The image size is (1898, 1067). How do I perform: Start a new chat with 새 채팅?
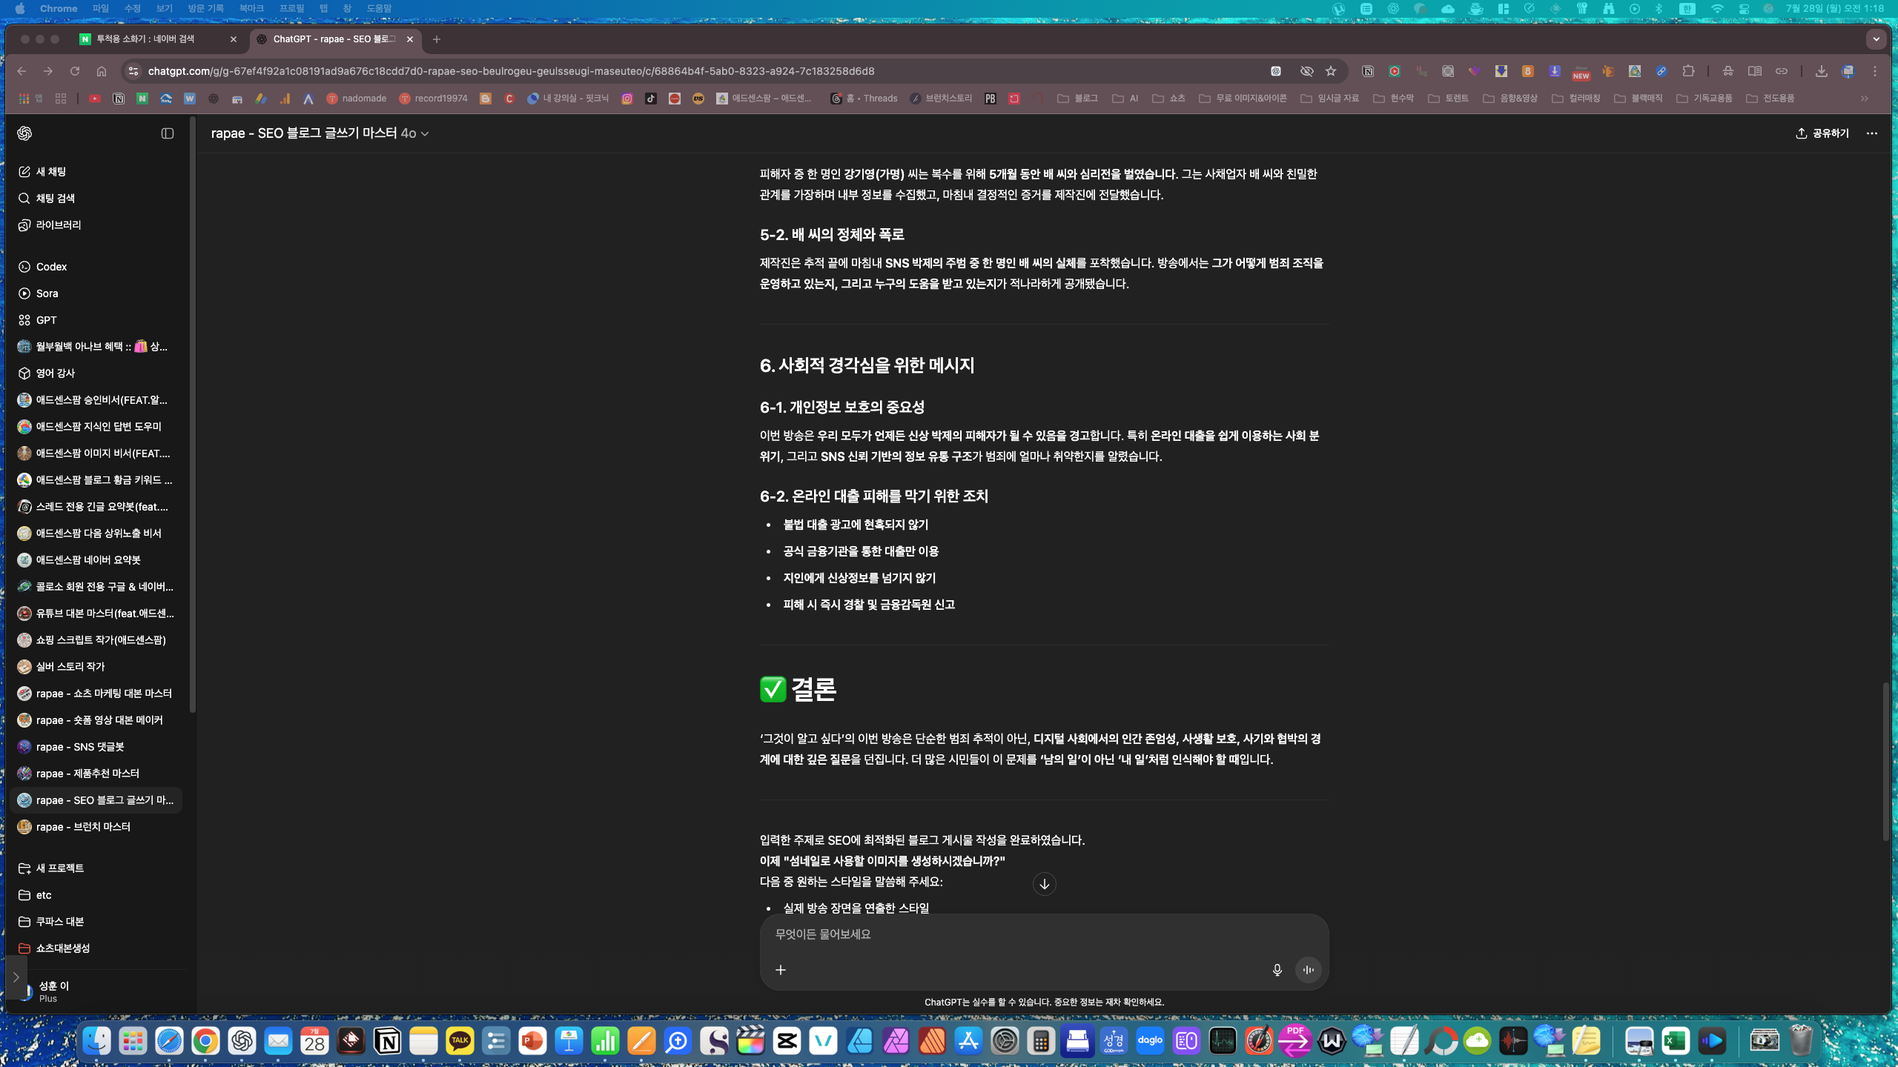point(96,172)
